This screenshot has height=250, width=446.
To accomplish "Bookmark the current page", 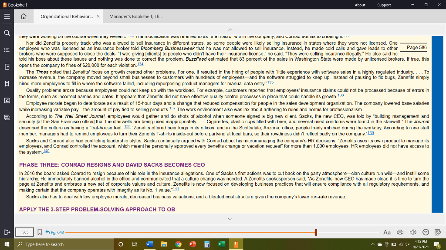I will [x=40, y=232].
